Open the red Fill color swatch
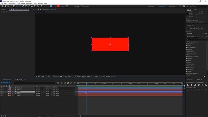The height and width of the screenshot is (117, 208). pyautogui.click(x=58, y=6)
